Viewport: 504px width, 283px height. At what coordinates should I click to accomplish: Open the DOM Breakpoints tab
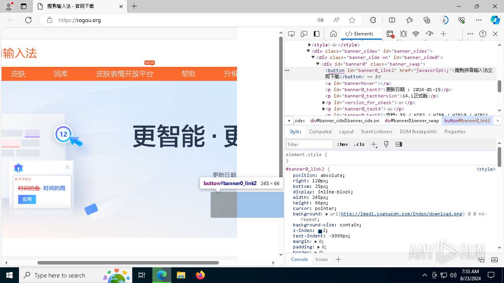click(x=418, y=132)
